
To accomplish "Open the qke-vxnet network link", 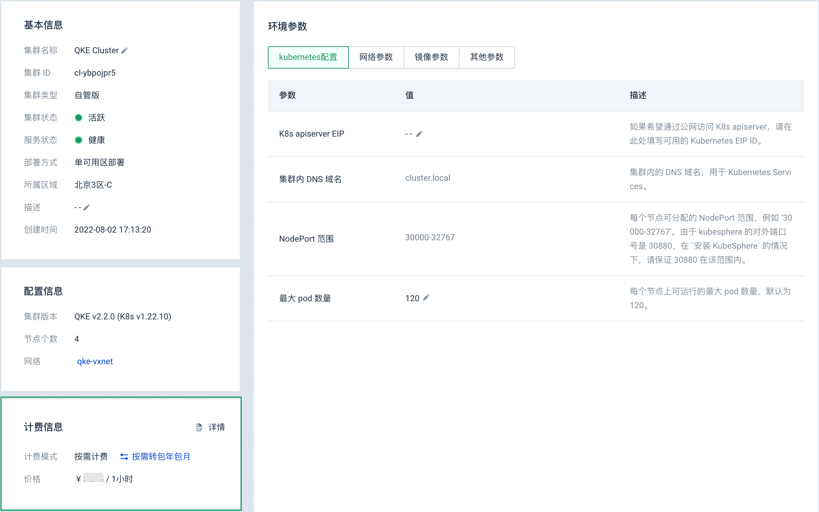I will 95,361.
